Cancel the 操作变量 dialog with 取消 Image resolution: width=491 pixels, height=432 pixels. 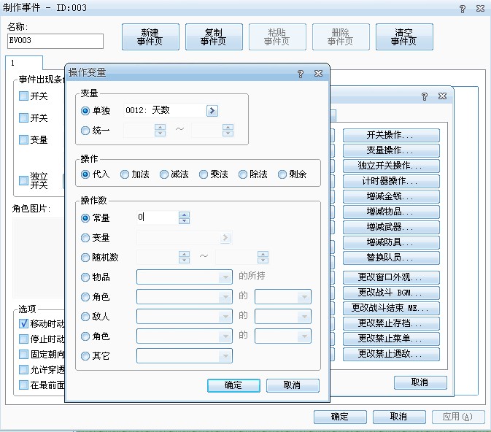pos(293,385)
